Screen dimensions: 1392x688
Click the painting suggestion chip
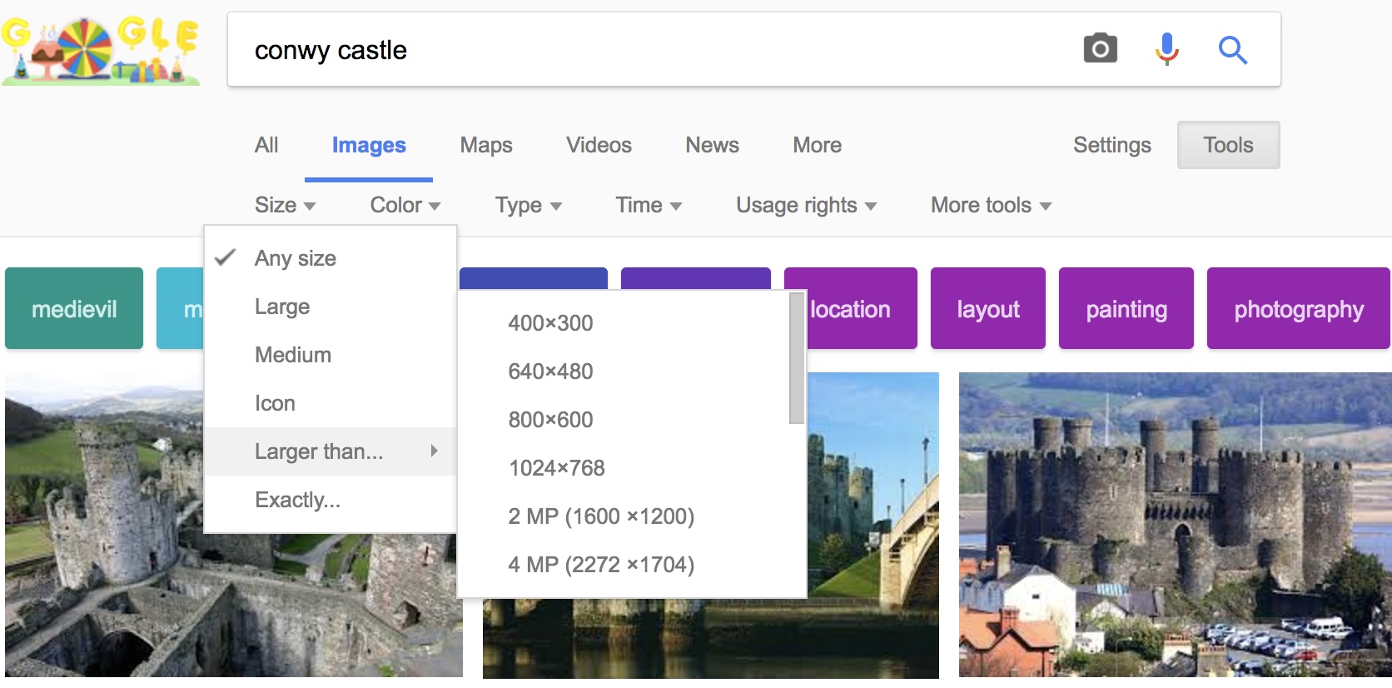pyautogui.click(x=1126, y=308)
